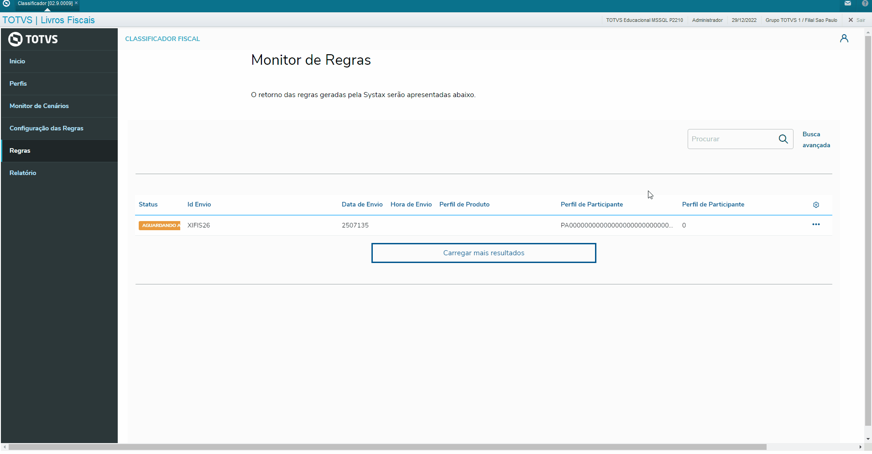Screen dimensions: 872x454
Task: Click the Id Envio column header
Action: pyautogui.click(x=199, y=205)
